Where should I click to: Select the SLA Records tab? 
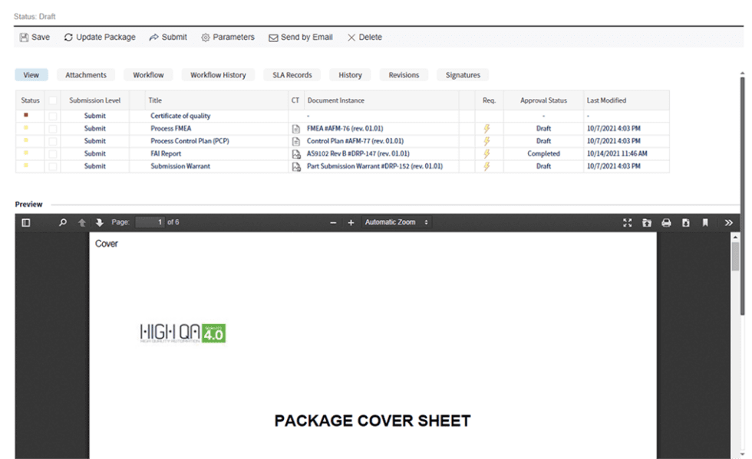[x=292, y=75]
